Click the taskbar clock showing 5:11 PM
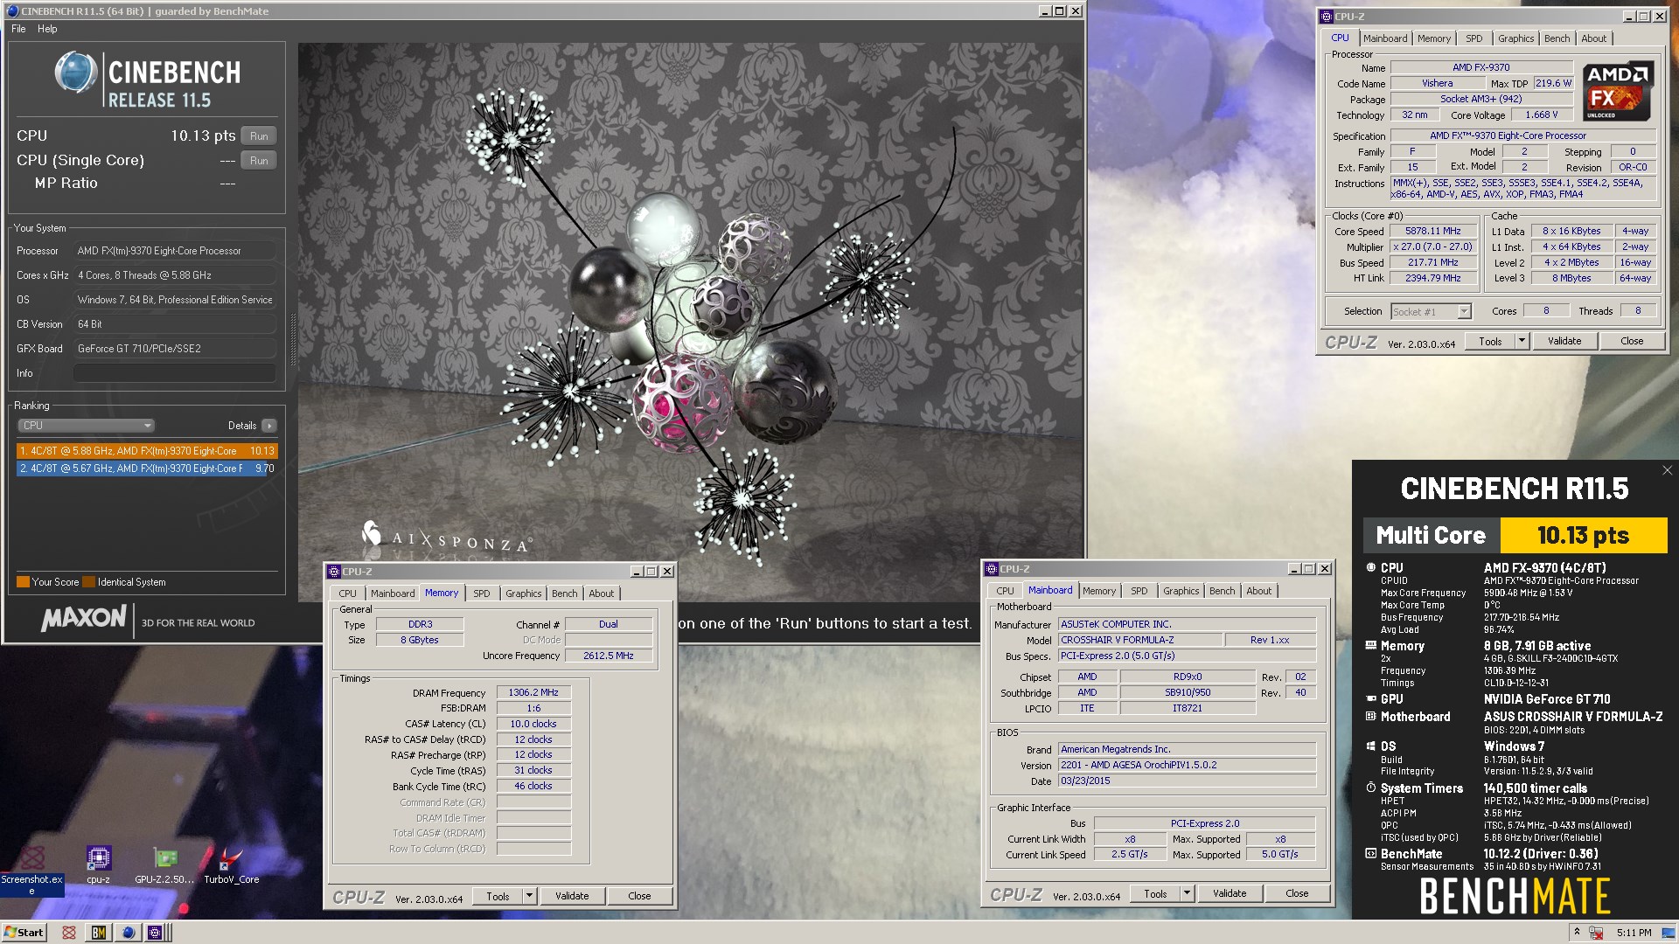Image resolution: width=1679 pixels, height=944 pixels. (1634, 933)
